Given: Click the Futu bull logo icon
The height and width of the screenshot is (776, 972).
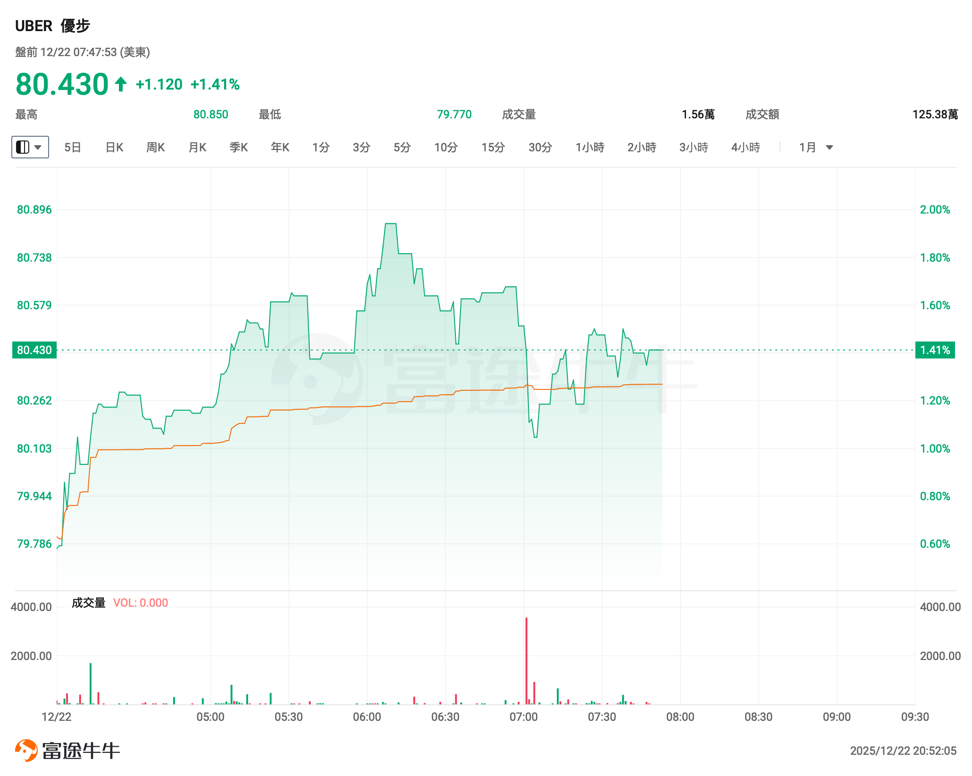Looking at the screenshot, I should (26, 750).
